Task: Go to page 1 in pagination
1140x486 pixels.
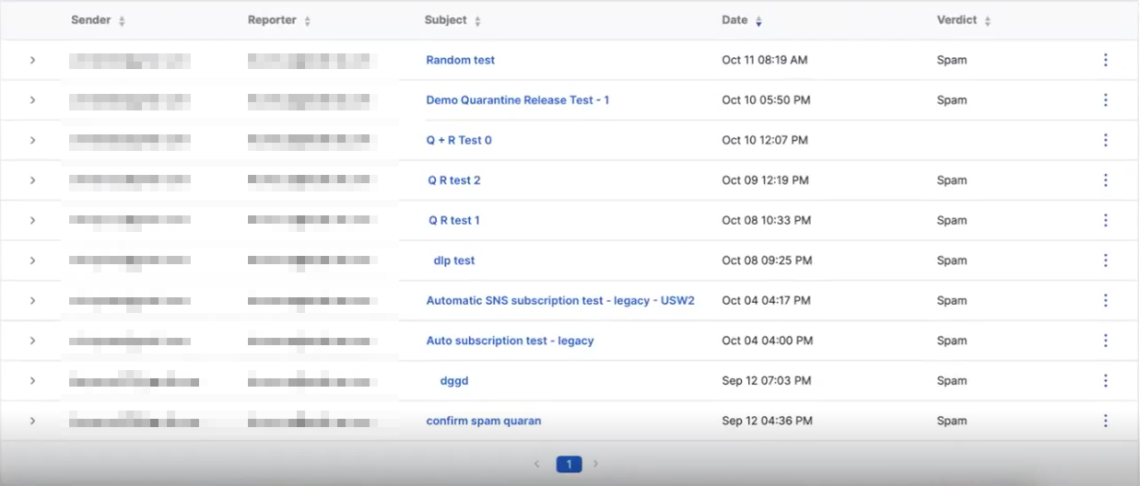Action: [569, 465]
